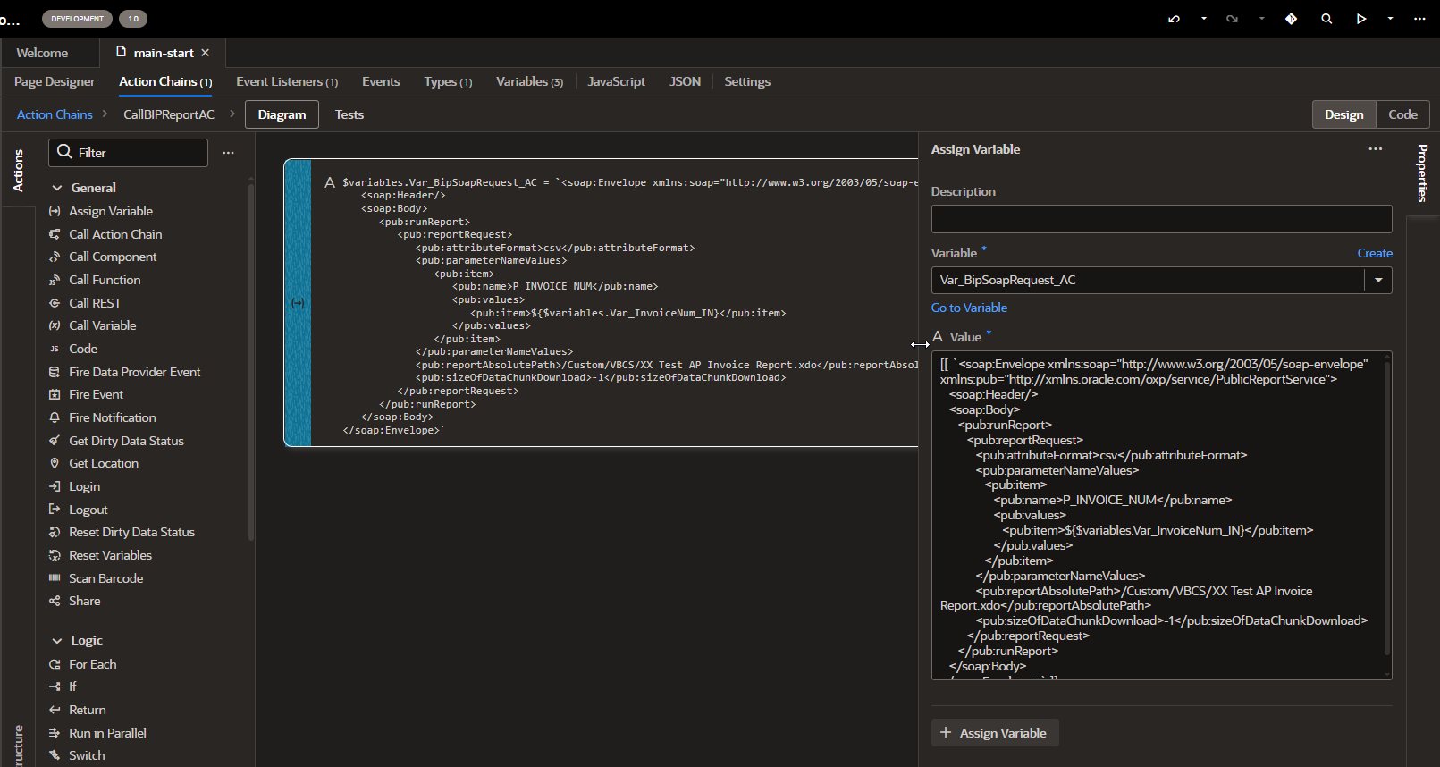Collapse the General actions group
The height and width of the screenshot is (767, 1440).
pos(57,188)
